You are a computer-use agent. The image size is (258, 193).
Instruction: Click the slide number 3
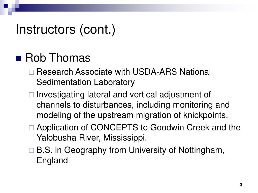[241, 185]
